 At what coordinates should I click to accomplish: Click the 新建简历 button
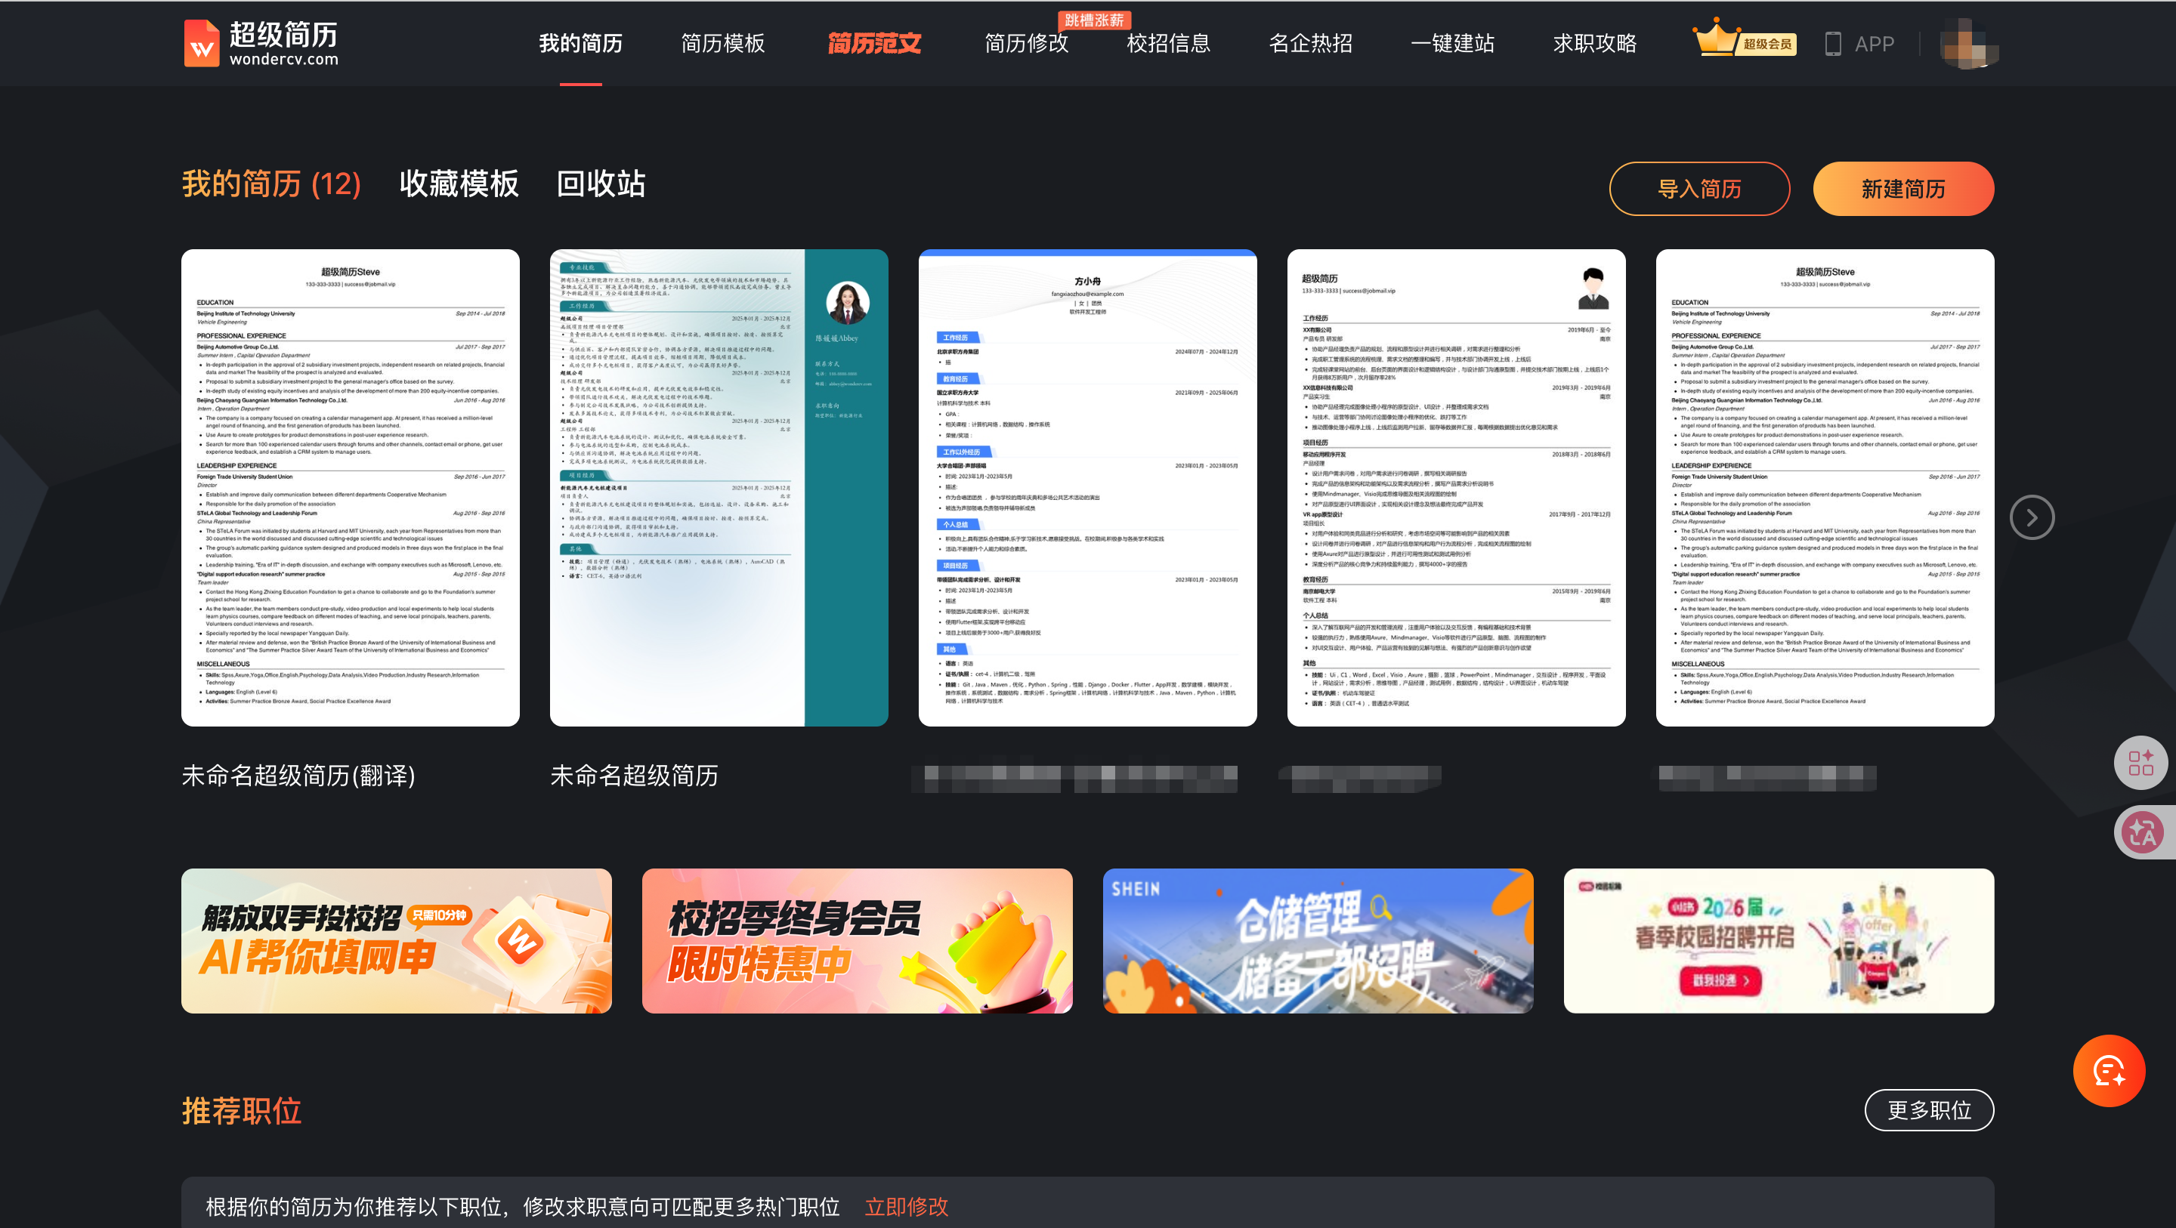click(x=1903, y=189)
